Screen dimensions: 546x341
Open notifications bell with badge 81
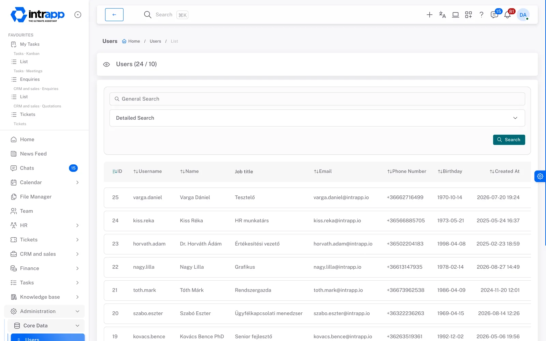(507, 15)
